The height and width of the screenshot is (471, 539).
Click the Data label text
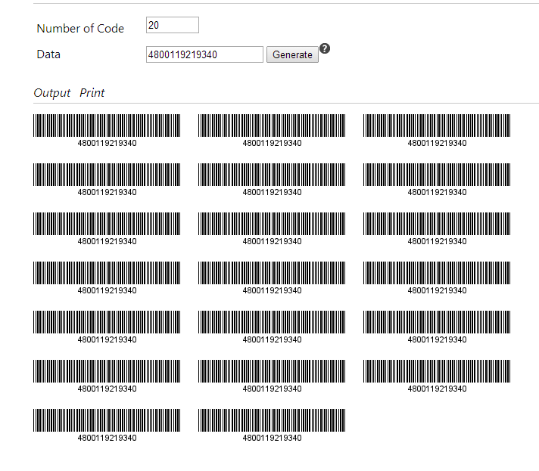(48, 54)
